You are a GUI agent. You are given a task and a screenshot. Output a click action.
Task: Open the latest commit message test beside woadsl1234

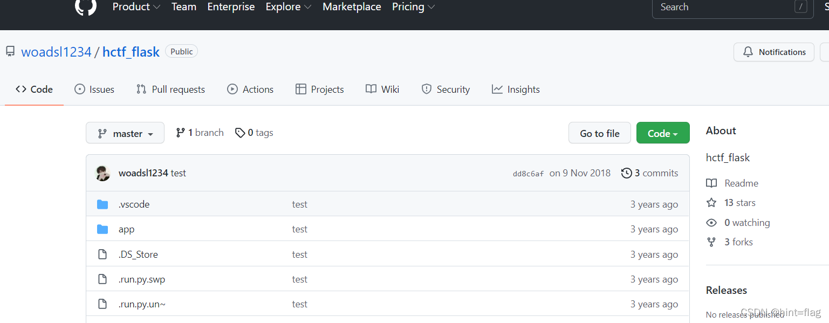[179, 173]
